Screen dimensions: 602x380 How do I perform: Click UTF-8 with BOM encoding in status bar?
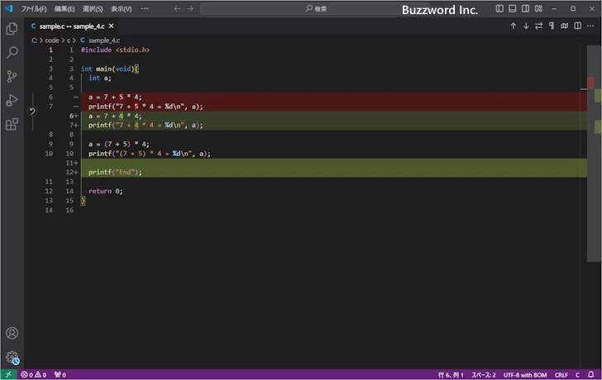coord(524,374)
